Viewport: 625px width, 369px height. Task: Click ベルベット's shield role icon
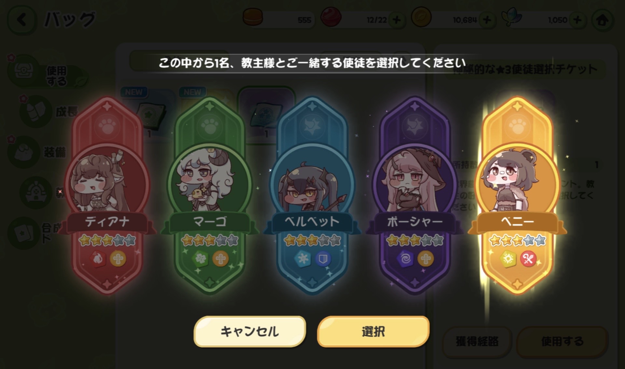point(323,259)
